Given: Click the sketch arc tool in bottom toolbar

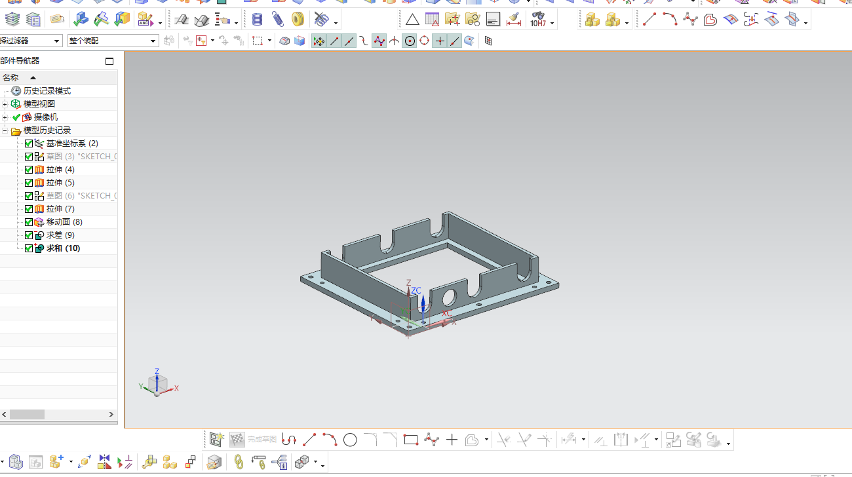Looking at the screenshot, I should tap(330, 440).
